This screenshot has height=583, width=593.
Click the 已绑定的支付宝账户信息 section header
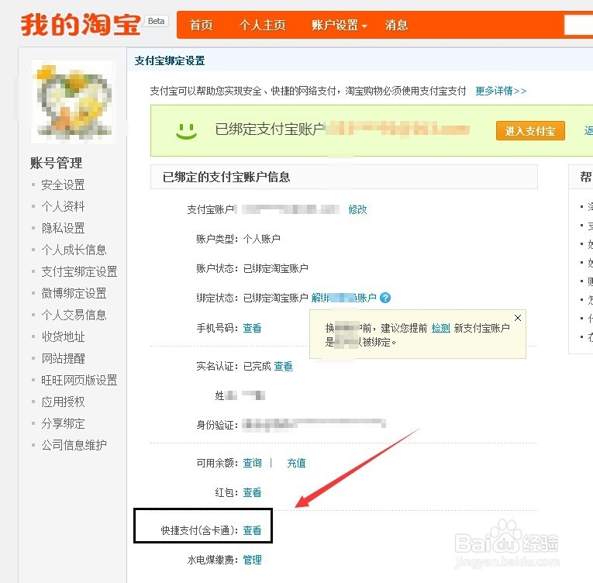(x=226, y=177)
